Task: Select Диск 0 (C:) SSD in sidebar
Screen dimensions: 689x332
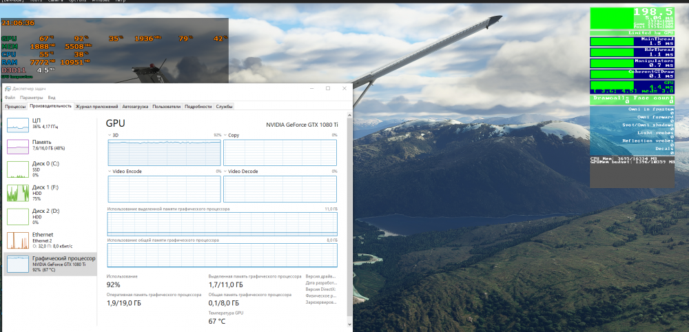Action: 50,169
